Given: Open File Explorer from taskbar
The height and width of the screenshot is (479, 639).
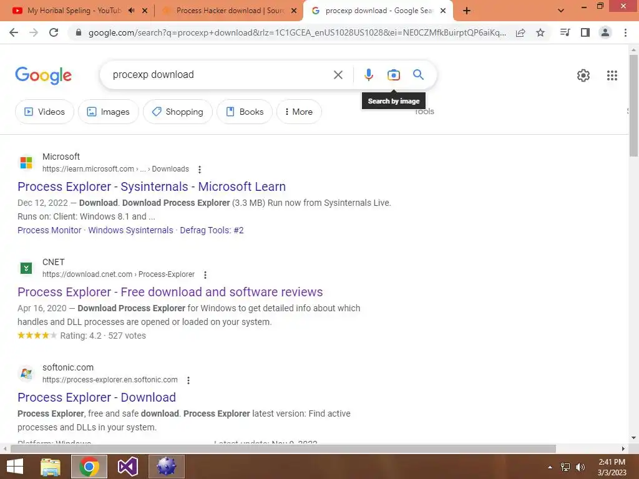Looking at the screenshot, I should pyautogui.click(x=51, y=467).
